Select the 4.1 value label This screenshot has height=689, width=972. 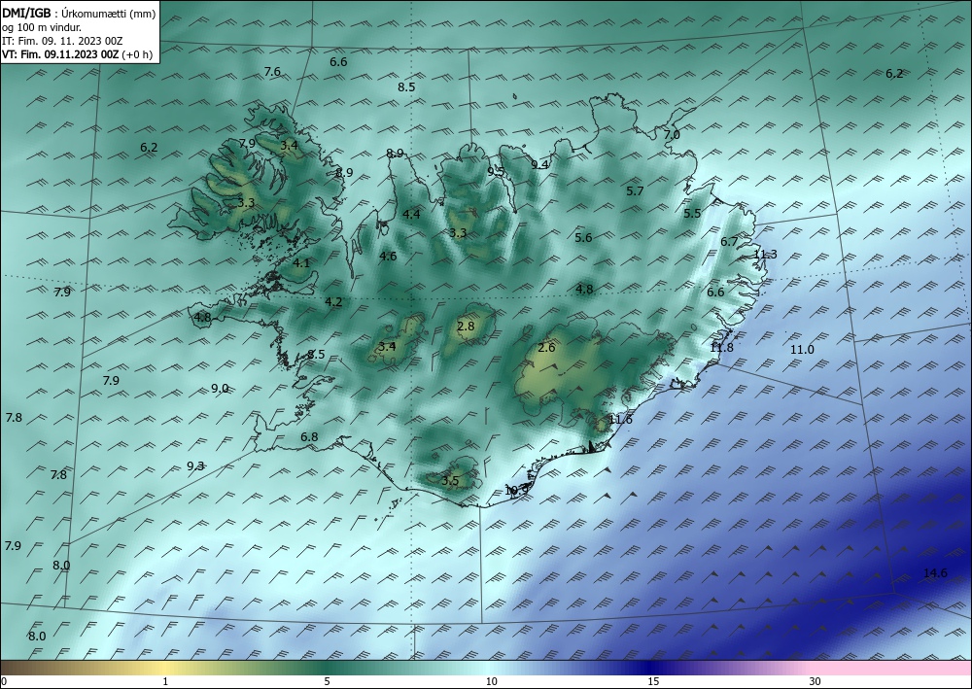click(300, 262)
